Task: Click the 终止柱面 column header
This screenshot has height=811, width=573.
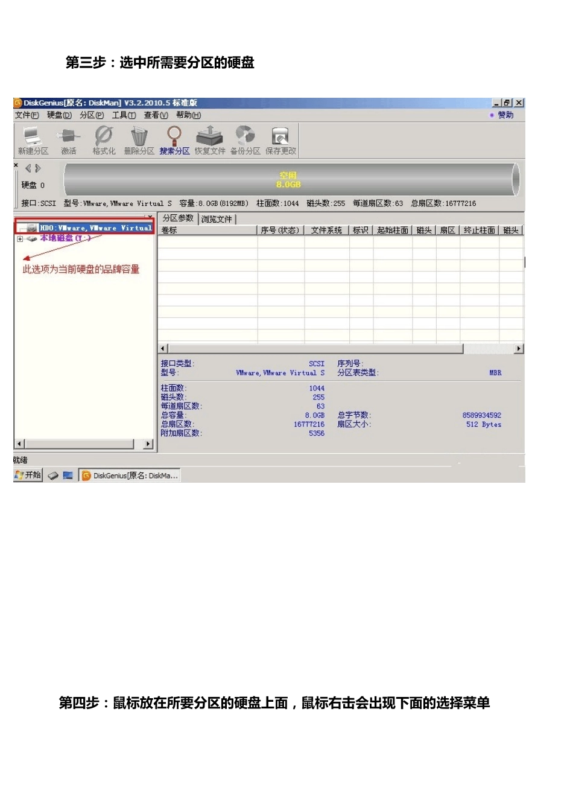Action: pyautogui.click(x=480, y=231)
